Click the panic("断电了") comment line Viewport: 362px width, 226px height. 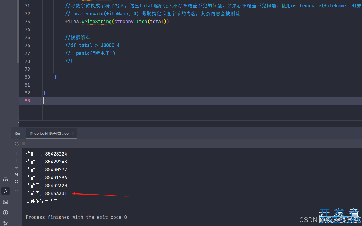90,53
